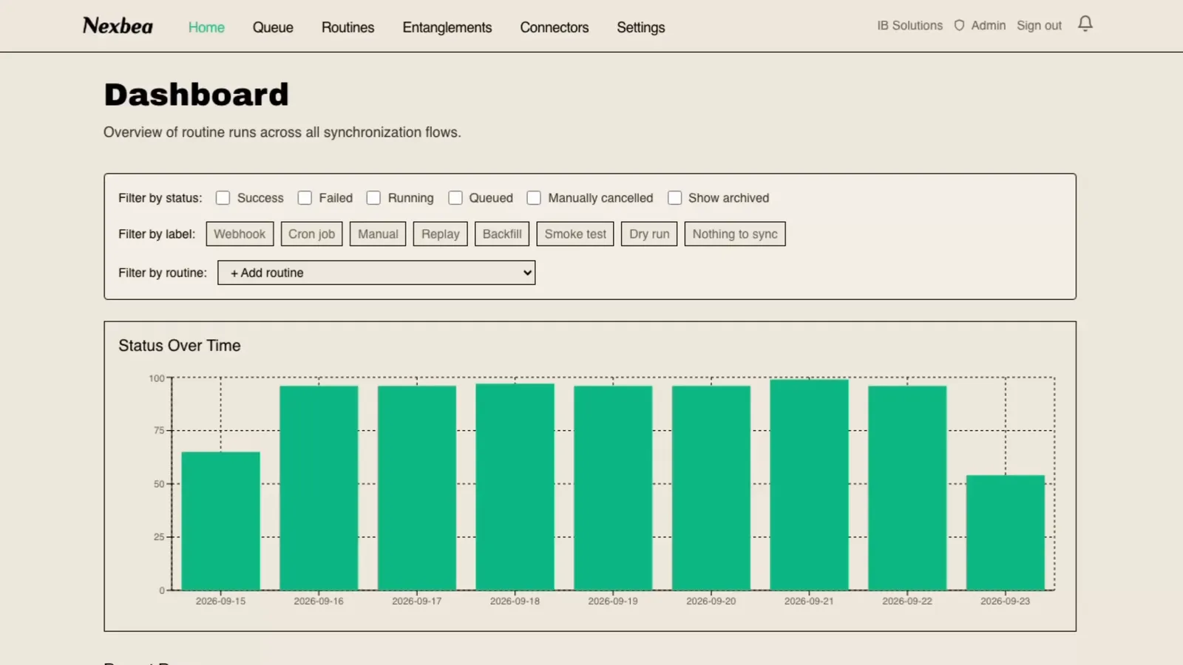Click the 2026-09-16 axis date label

(x=319, y=601)
